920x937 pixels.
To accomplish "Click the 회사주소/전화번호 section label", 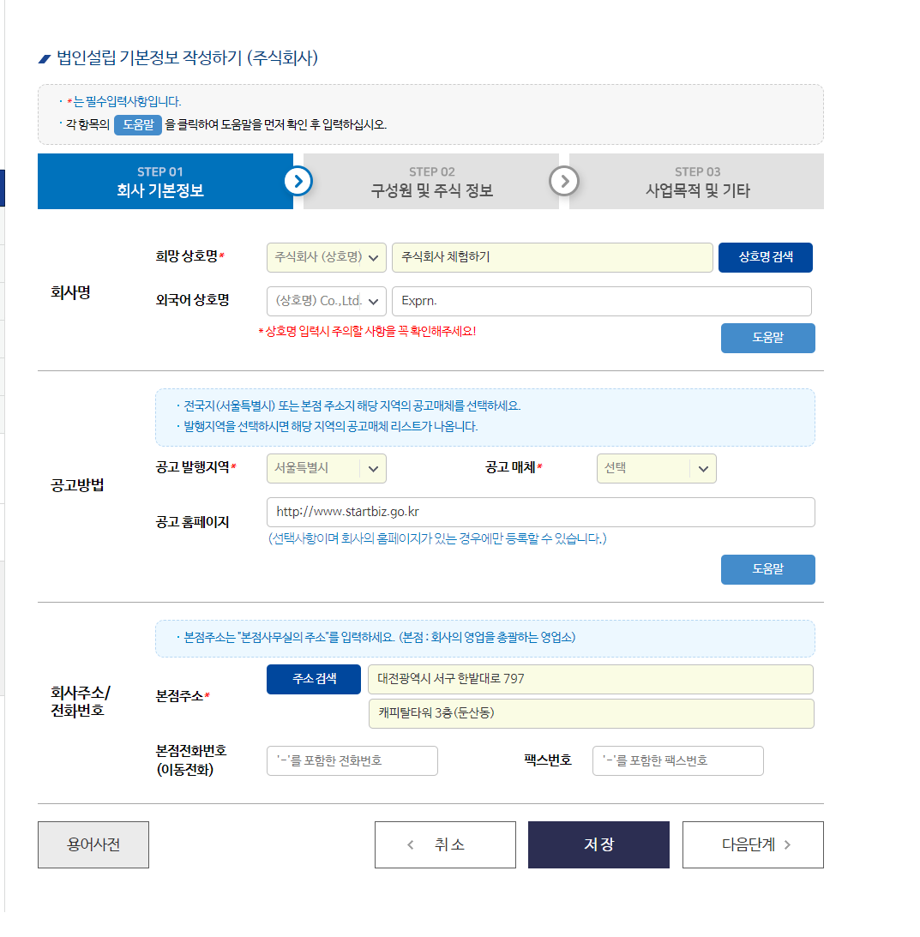I will coord(80,701).
